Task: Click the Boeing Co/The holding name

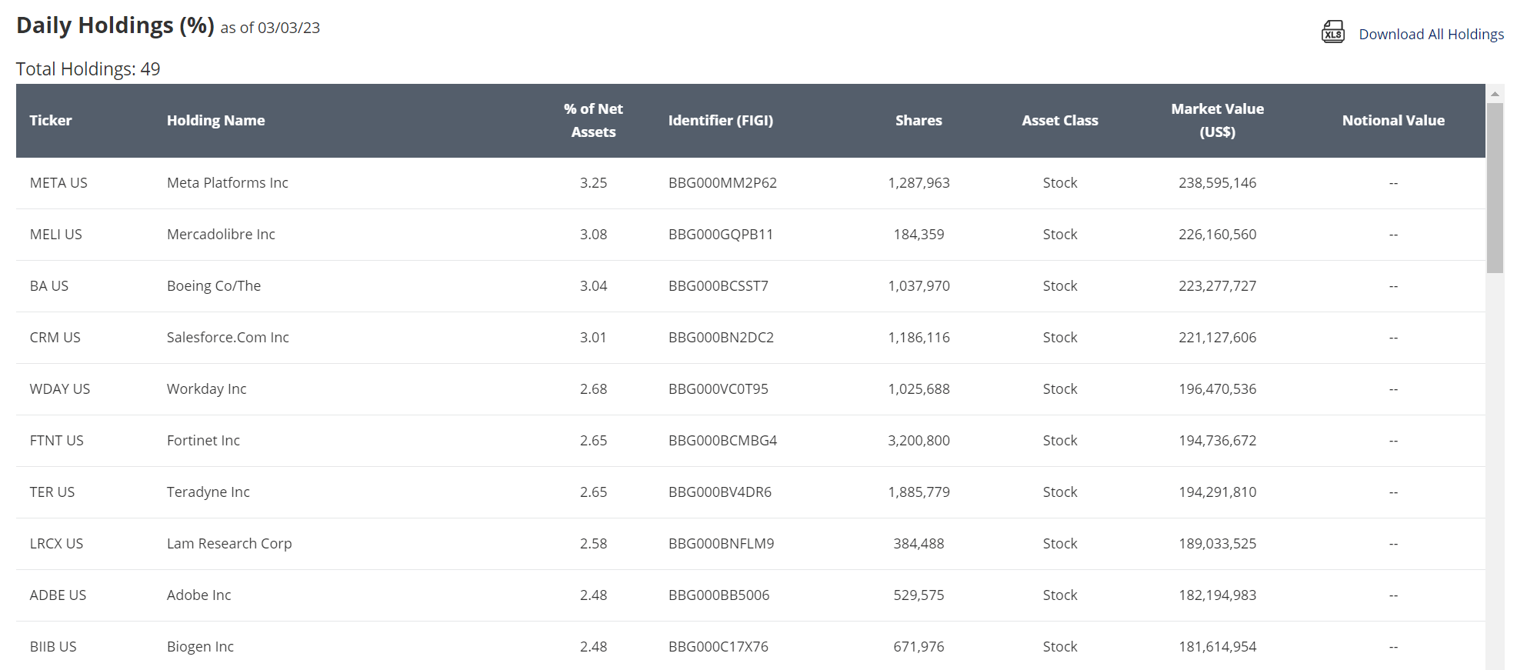Action: [x=214, y=286]
